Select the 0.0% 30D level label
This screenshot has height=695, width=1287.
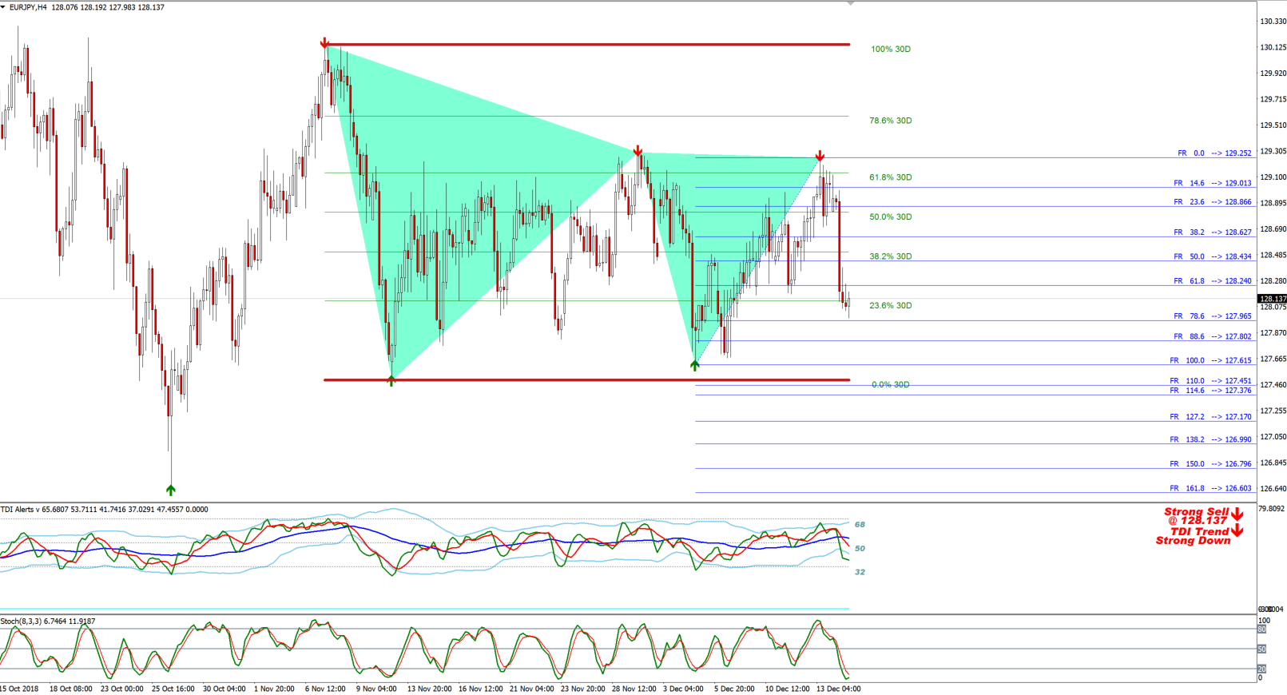coord(891,385)
